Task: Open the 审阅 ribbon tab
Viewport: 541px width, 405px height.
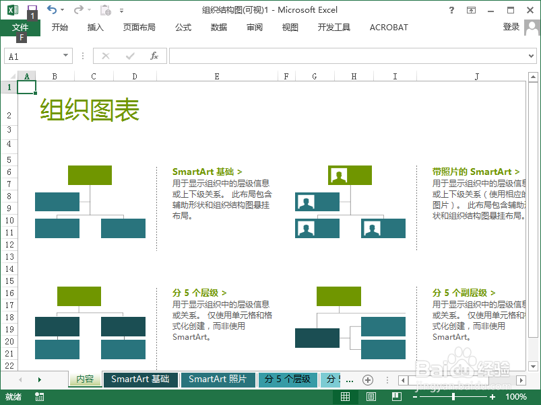Action: (255, 27)
